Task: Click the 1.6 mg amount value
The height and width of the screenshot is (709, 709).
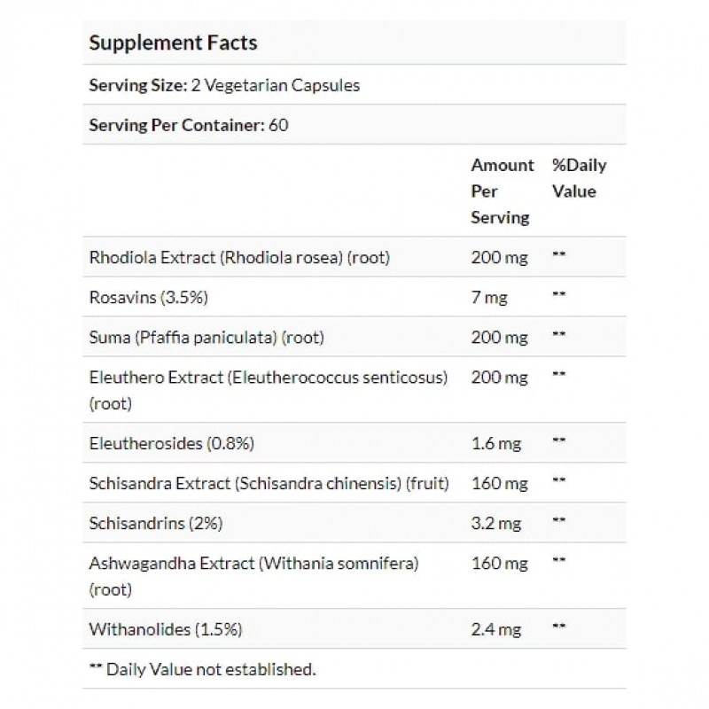Action: click(x=495, y=443)
